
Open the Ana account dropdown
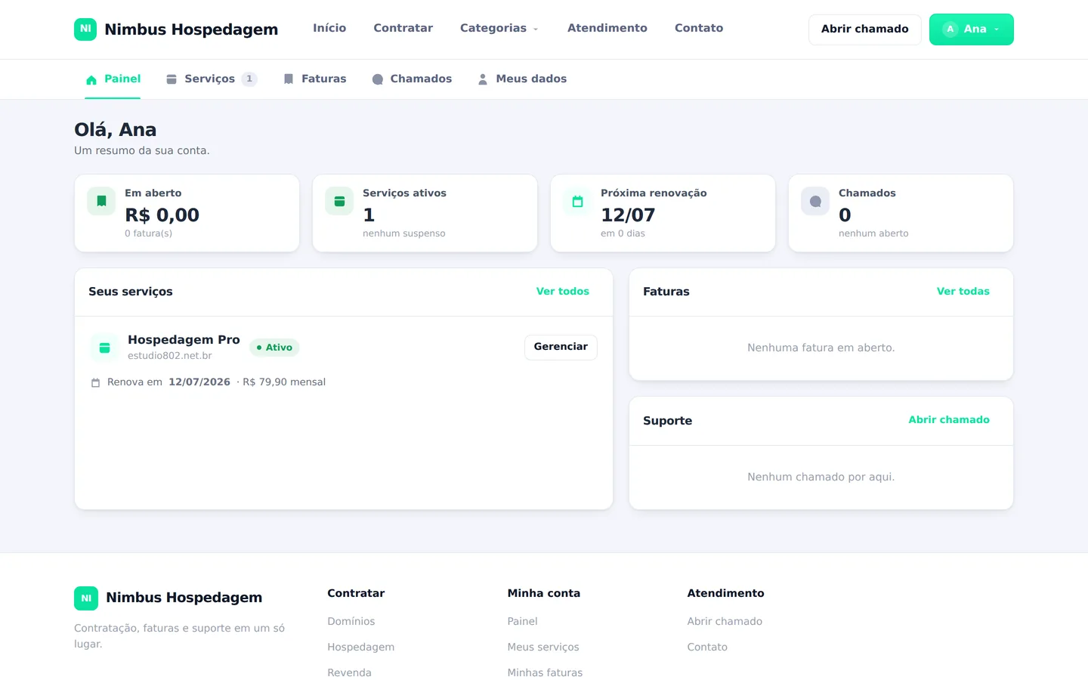point(972,29)
